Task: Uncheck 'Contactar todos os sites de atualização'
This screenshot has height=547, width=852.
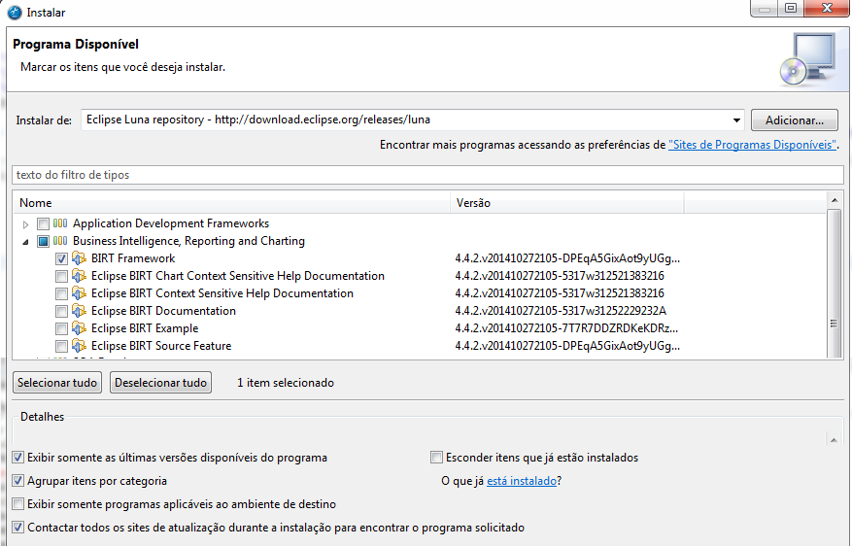Action: (17, 528)
